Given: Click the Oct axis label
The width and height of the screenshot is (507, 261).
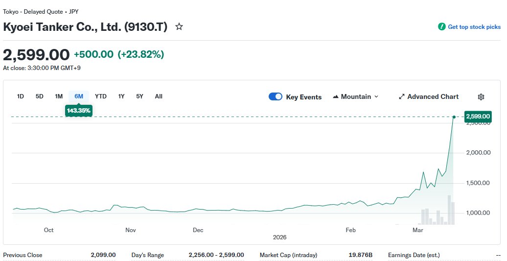Looking at the screenshot, I should tap(48, 230).
